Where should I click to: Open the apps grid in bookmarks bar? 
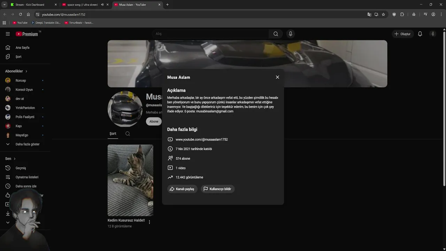(x=4, y=23)
